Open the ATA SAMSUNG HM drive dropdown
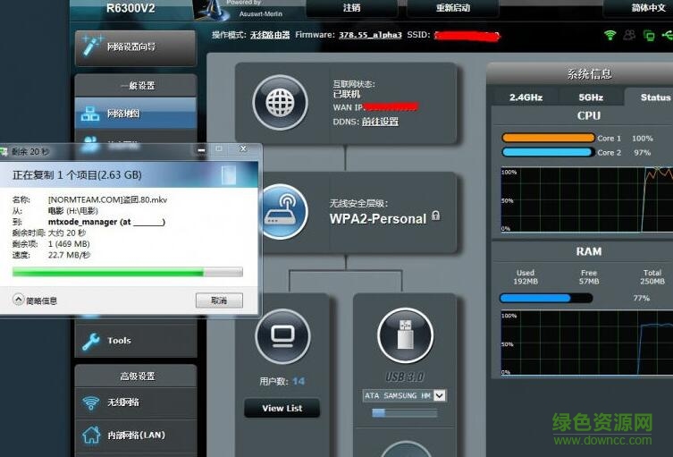This screenshot has height=457, width=673. [x=440, y=395]
